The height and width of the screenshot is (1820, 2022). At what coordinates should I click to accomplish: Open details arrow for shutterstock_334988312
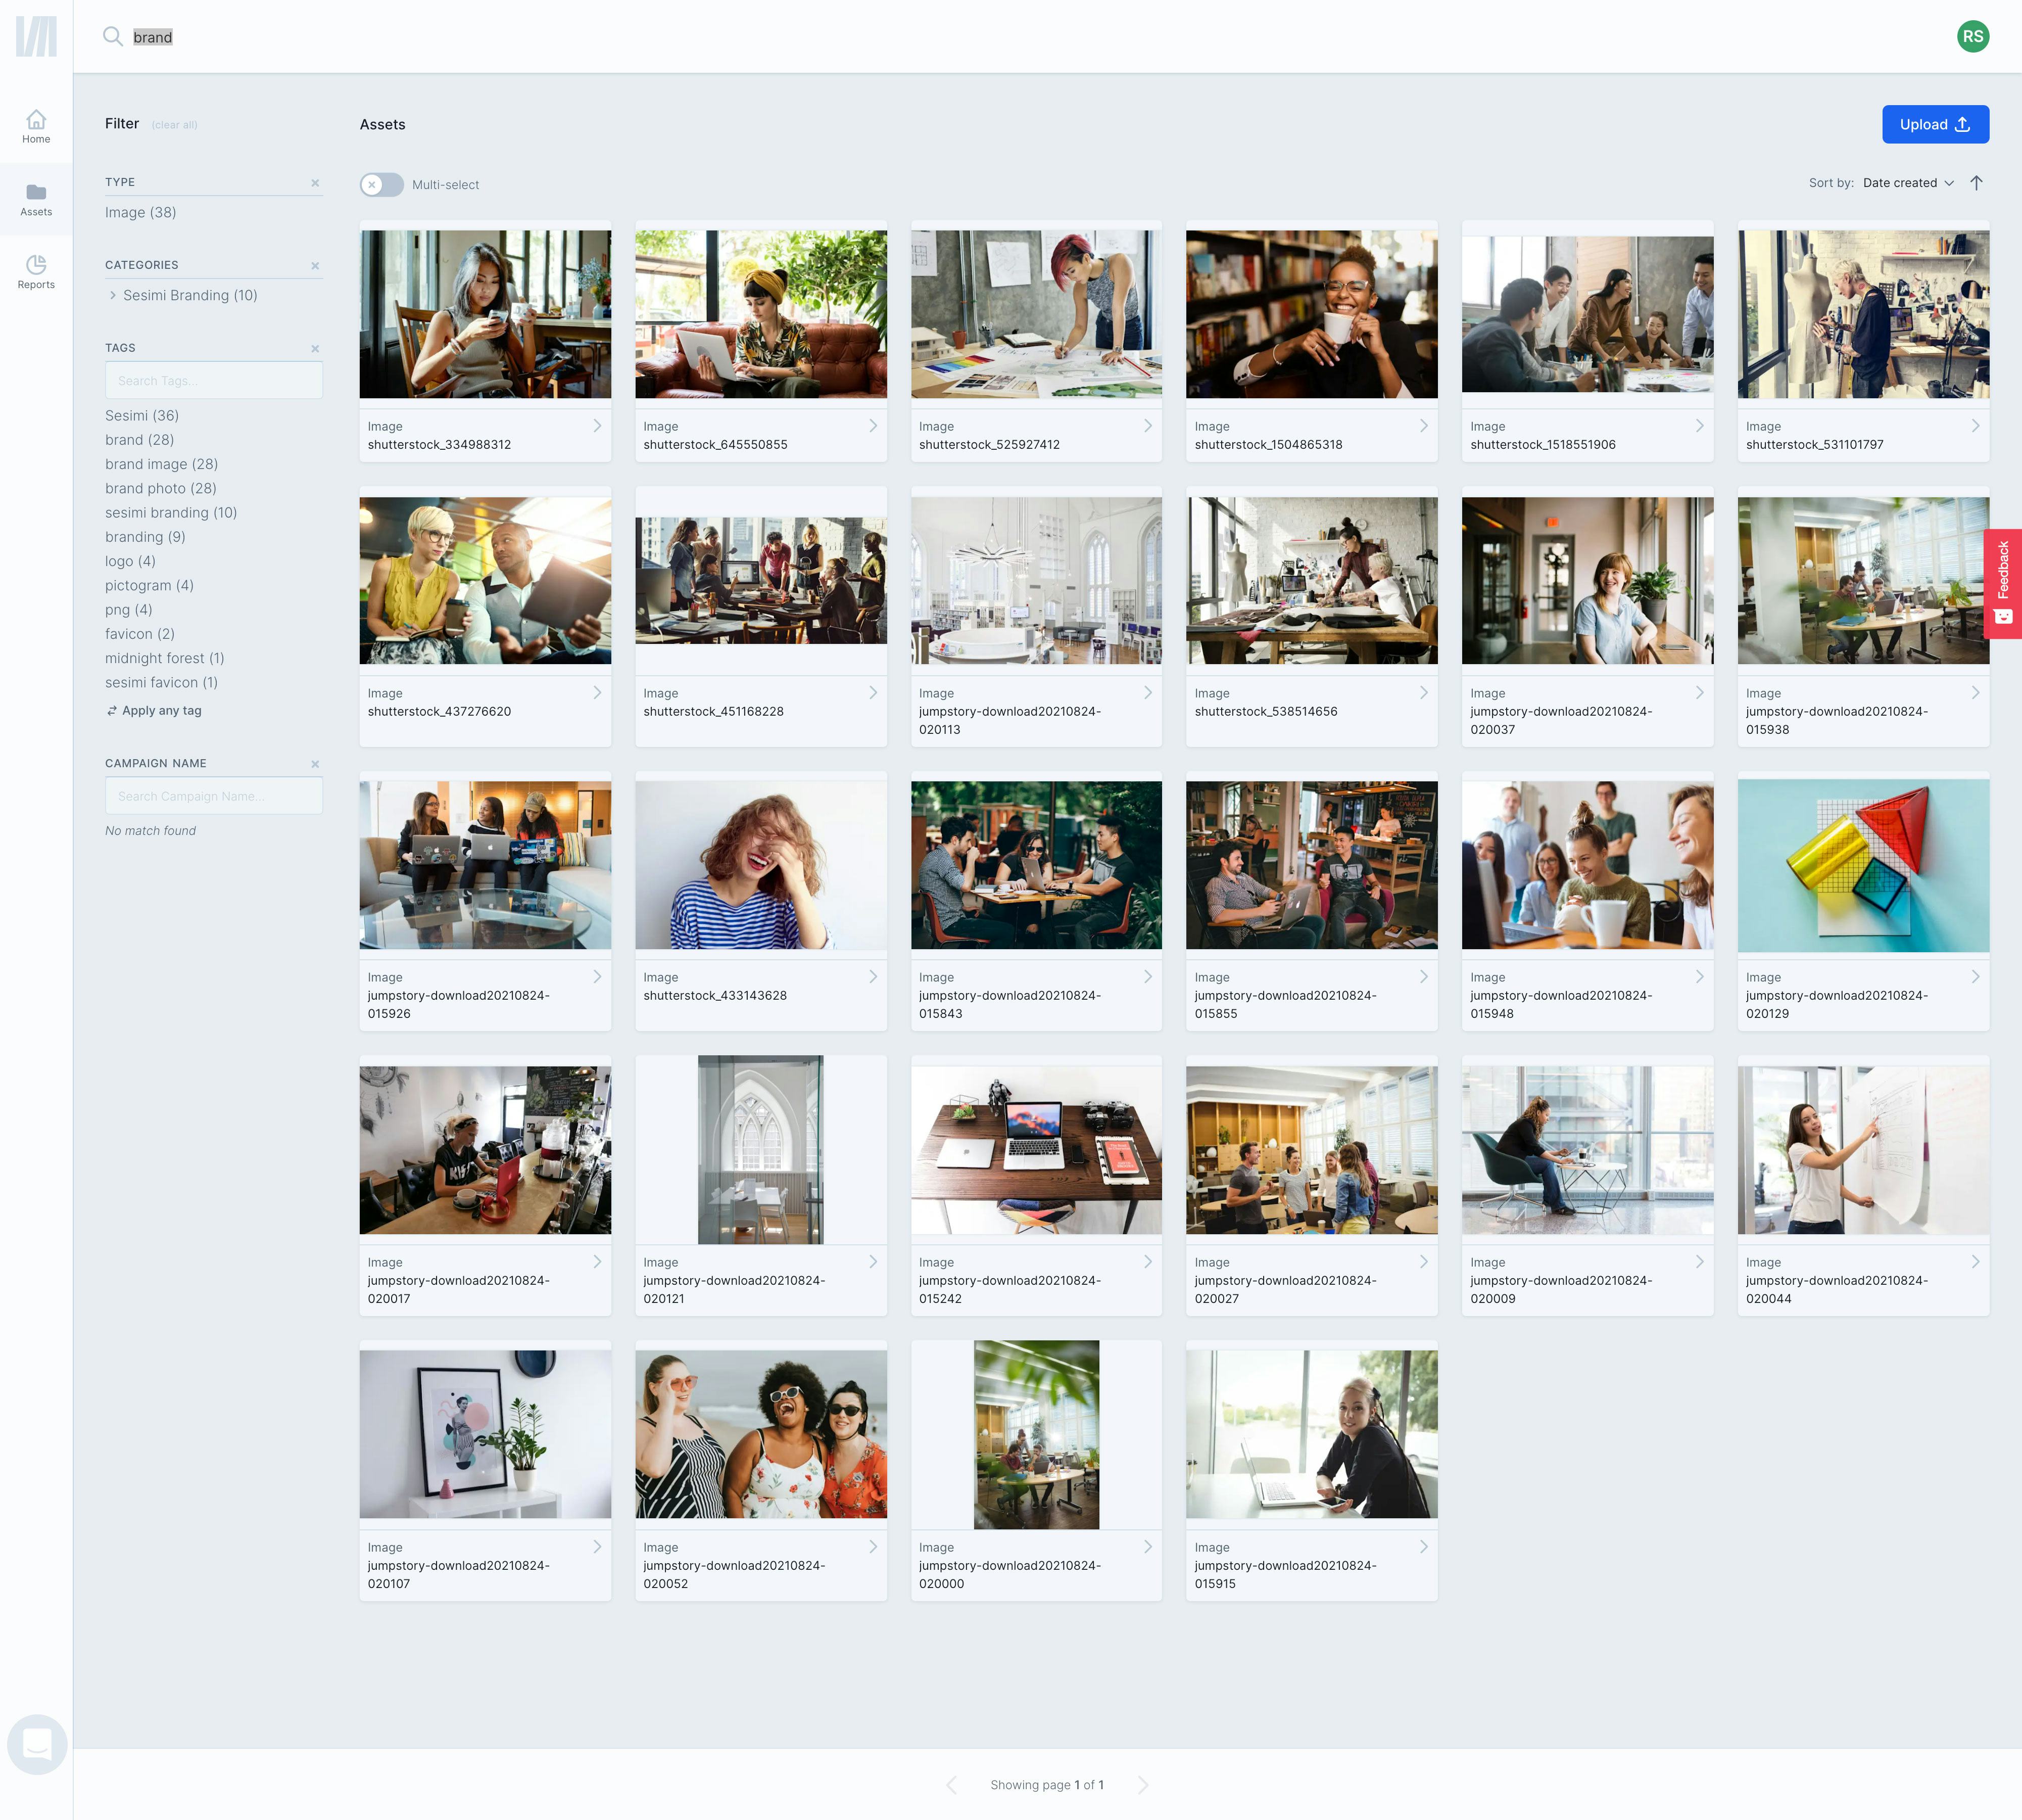click(x=597, y=426)
